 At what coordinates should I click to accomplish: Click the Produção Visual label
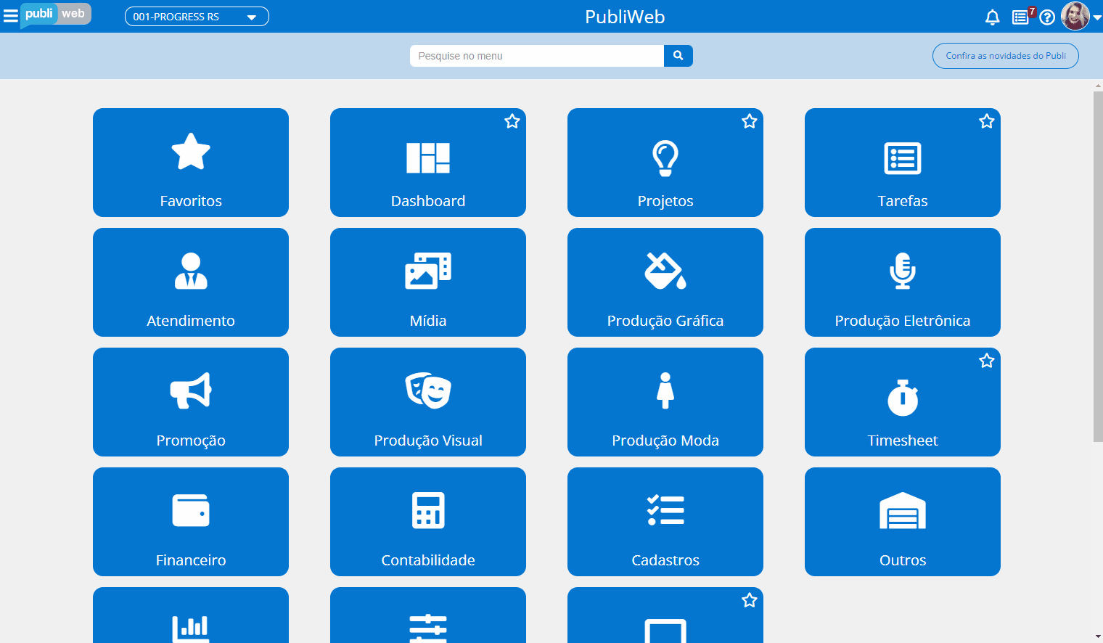(x=428, y=441)
